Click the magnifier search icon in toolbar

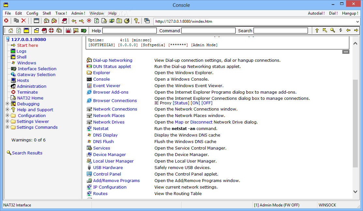333,30
